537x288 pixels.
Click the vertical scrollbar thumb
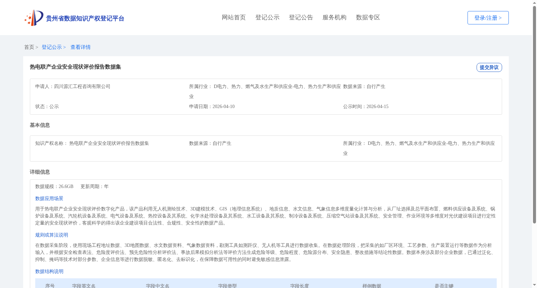[x=534, y=115]
